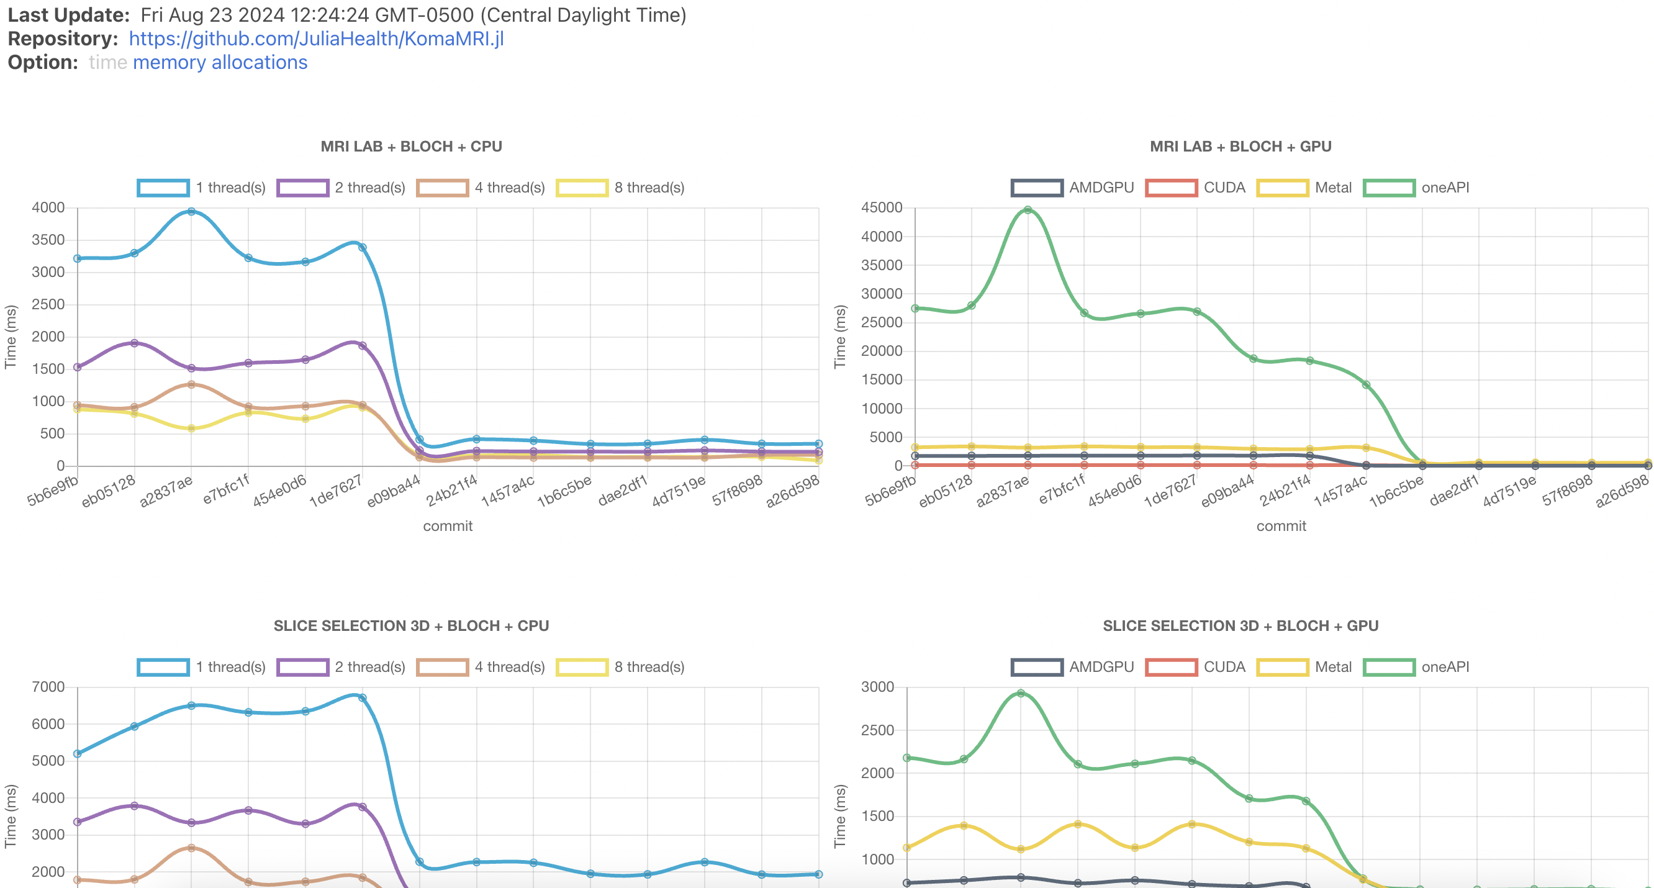Select the time option

click(x=108, y=62)
